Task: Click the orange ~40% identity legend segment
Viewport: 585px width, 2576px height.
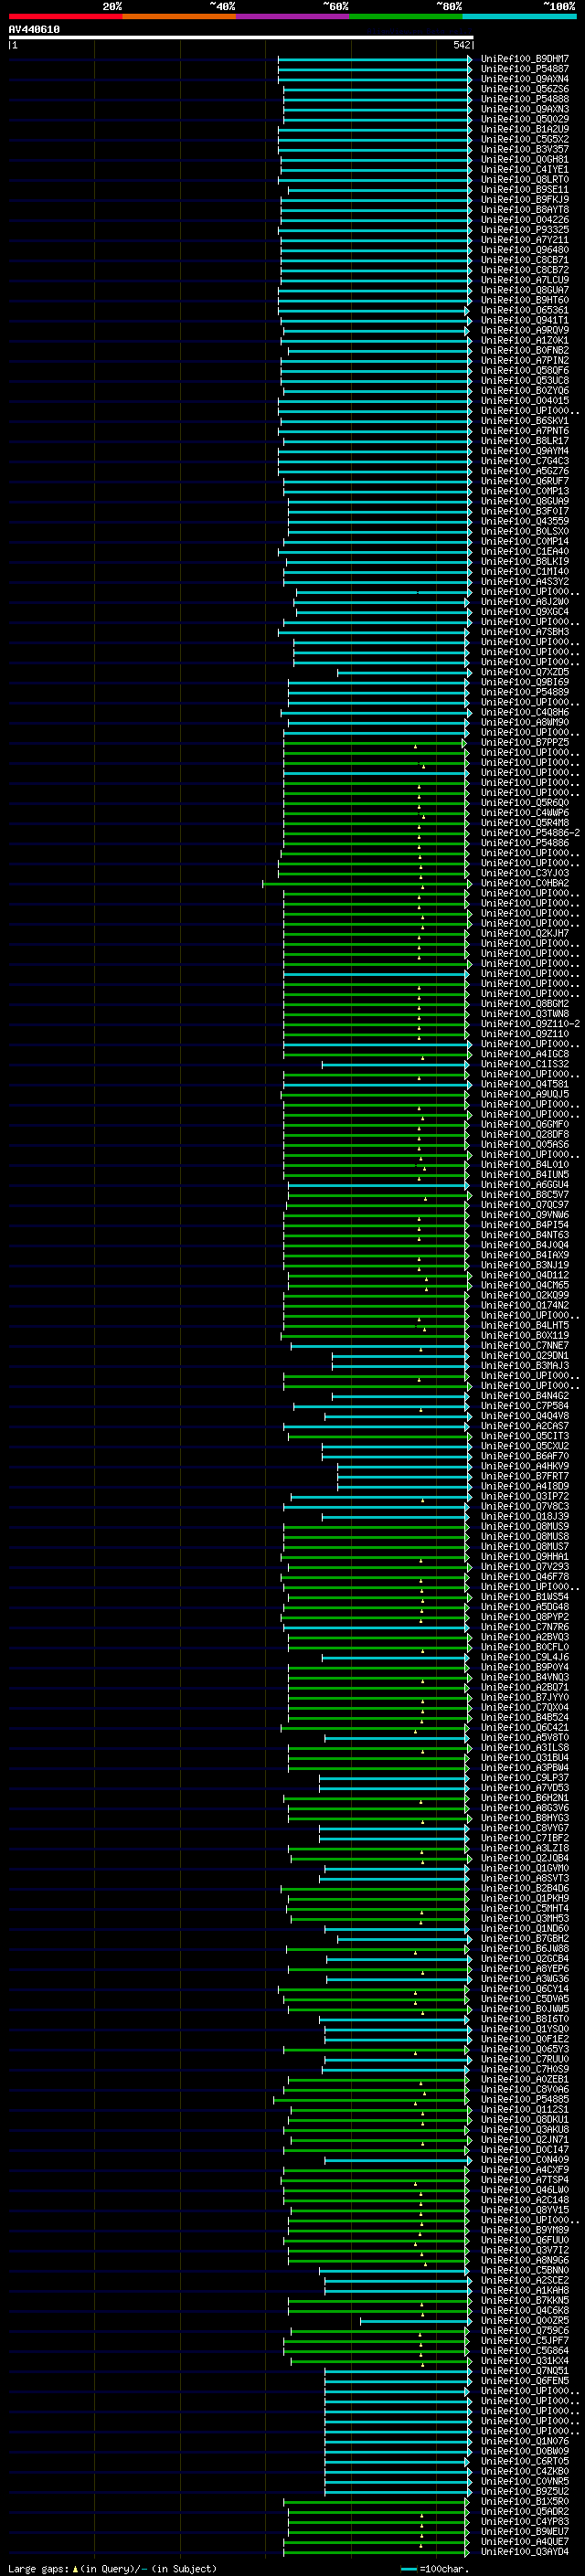Action: click(x=179, y=16)
